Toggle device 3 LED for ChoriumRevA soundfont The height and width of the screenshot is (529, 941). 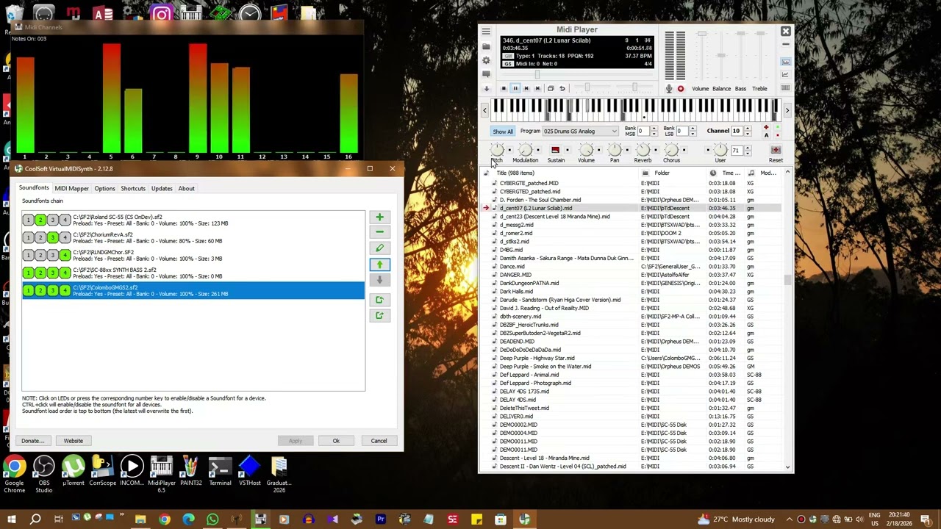(x=52, y=237)
